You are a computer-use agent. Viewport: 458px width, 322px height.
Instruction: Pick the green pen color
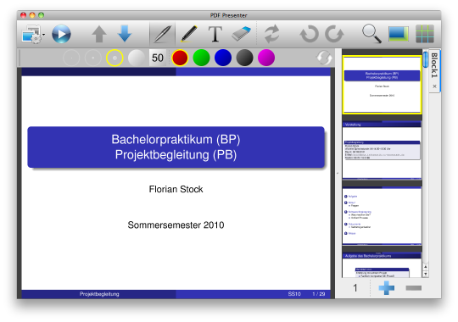[201, 58]
